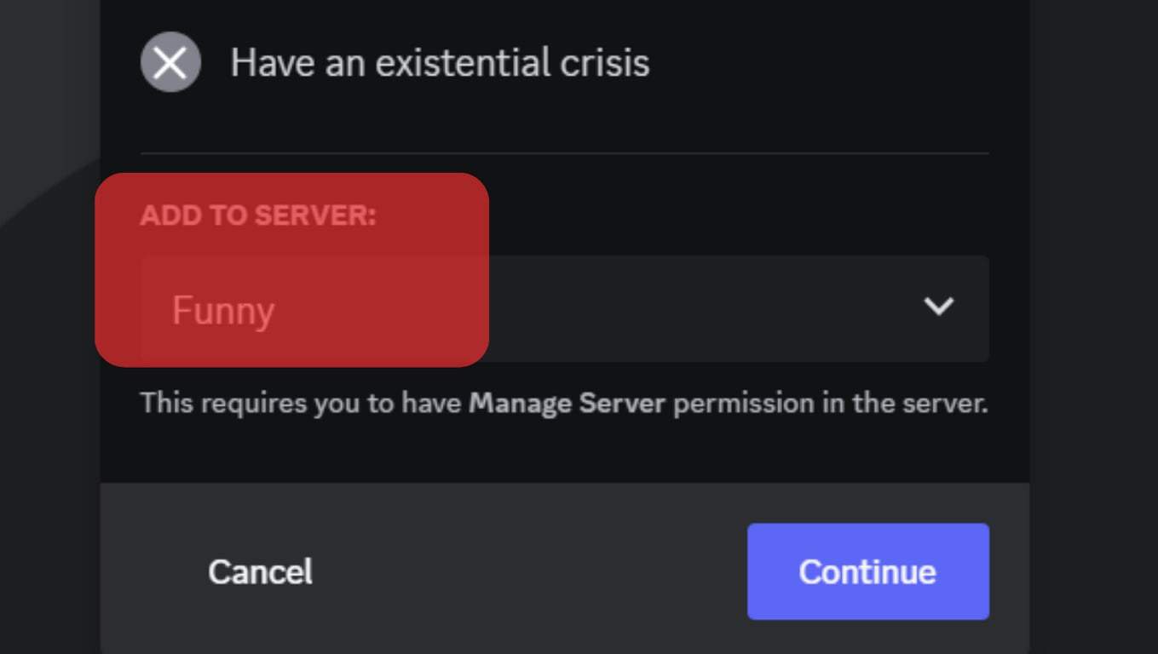This screenshot has width=1158, height=654.
Task: Click the permission requirement notice text
Action: click(562, 403)
